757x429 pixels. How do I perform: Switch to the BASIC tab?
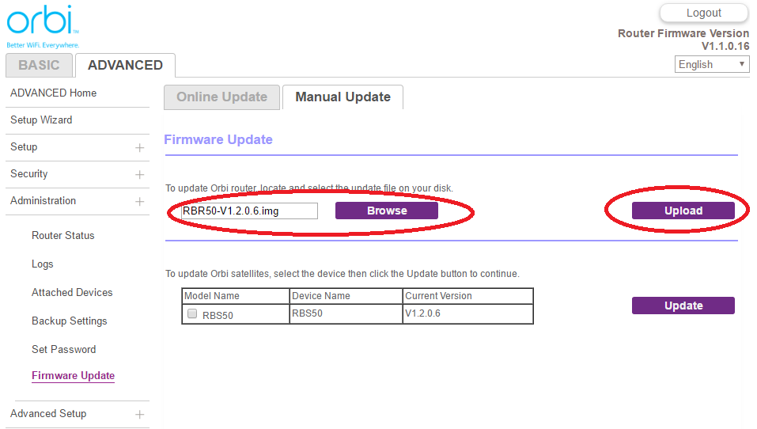(x=39, y=65)
